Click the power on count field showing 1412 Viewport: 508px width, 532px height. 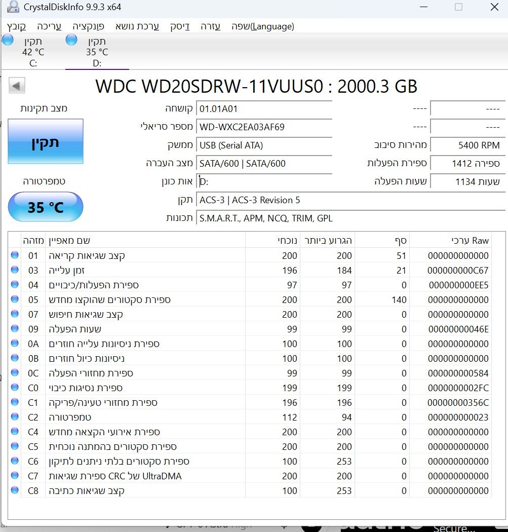coord(467,164)
